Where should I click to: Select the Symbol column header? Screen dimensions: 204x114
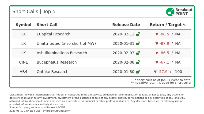(23, 25)
